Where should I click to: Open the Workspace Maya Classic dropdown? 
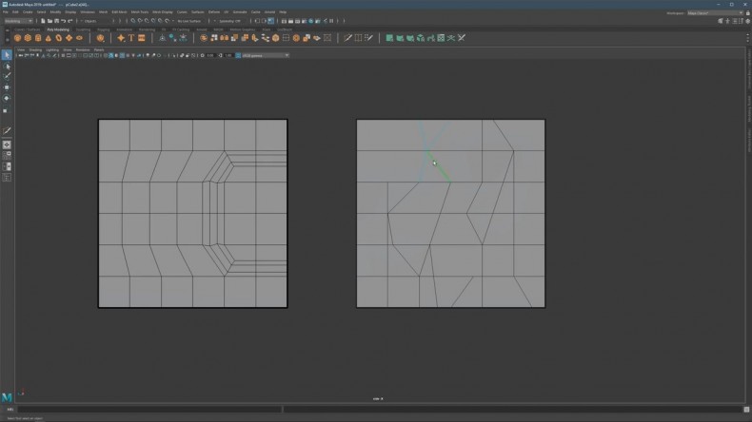[715, 13]
